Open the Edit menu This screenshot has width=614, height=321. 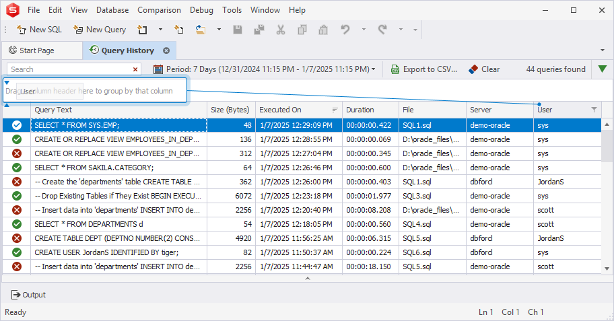(55, 10)
